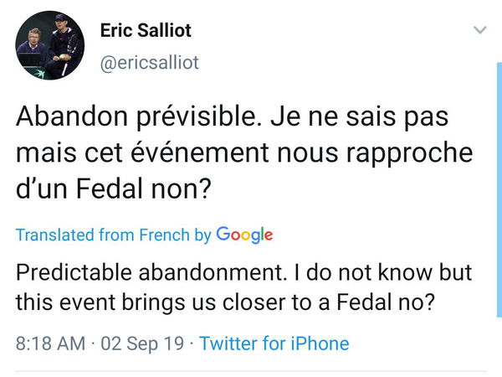Open the tweet options chevron menu
The image size is (502, 377).
click(479, 31)
